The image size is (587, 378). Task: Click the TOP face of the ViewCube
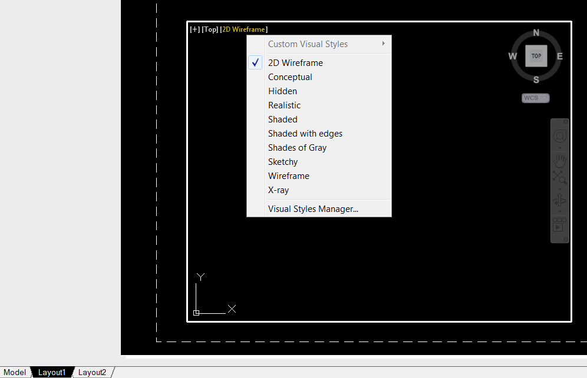pyautogui.click(x=536, y=56)
